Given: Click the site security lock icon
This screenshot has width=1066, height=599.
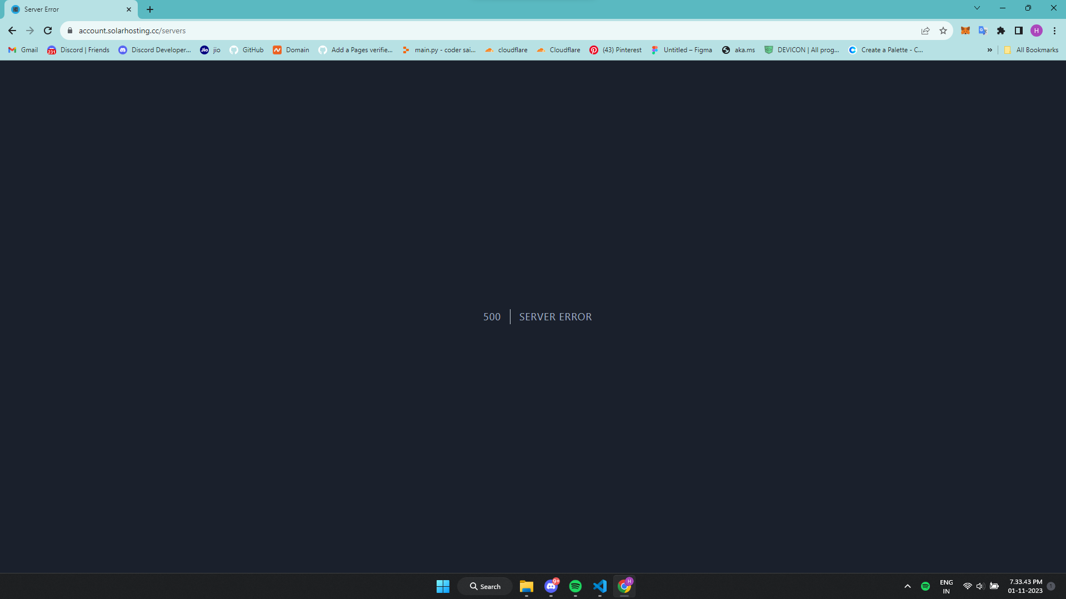Looking at the screenshot, I should point(70,31).
